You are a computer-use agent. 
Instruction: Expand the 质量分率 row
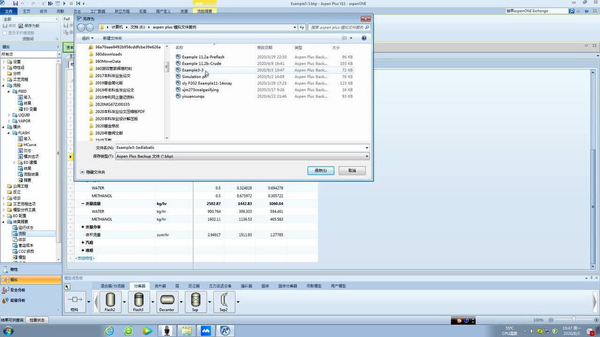point(83,227)
